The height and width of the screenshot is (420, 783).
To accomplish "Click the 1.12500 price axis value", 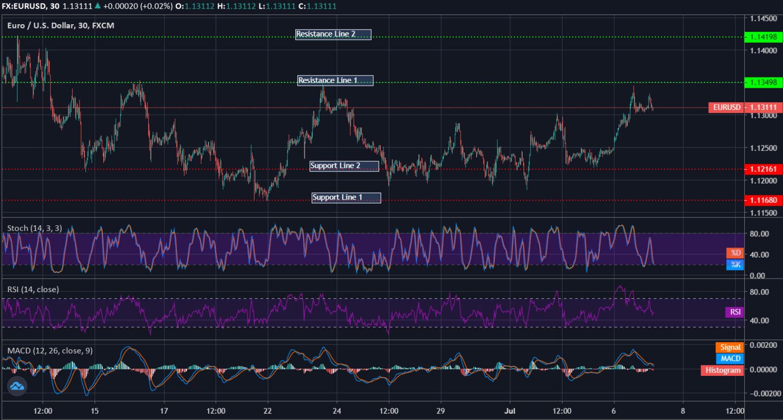I will (x=763, y=148).
